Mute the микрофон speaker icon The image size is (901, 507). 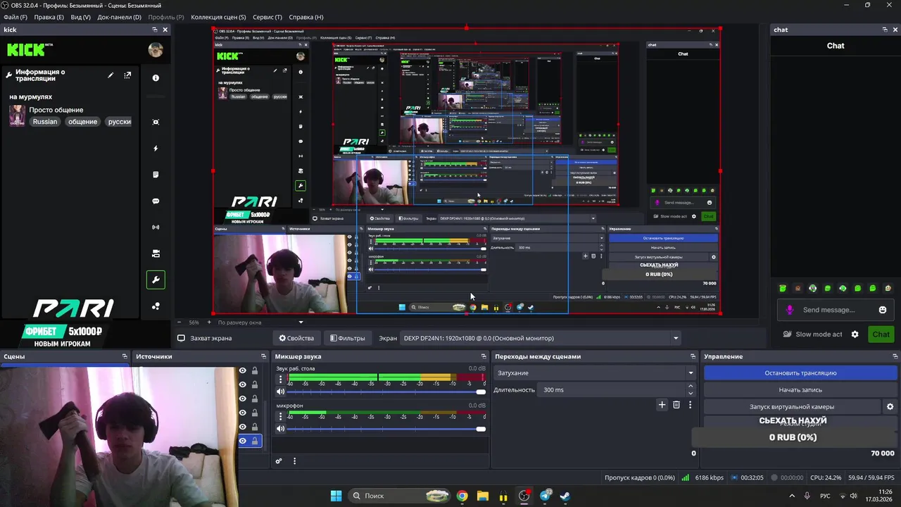(281, 429)
